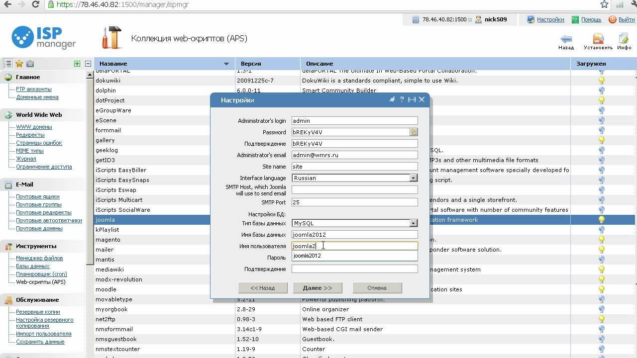The height and width of the screenshot is (358, 637).
Task: Click the SMTP Port field
Action: 354,202
